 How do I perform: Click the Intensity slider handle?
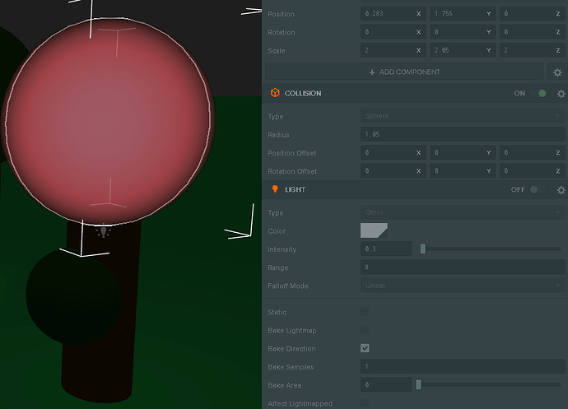coord(423,249)
